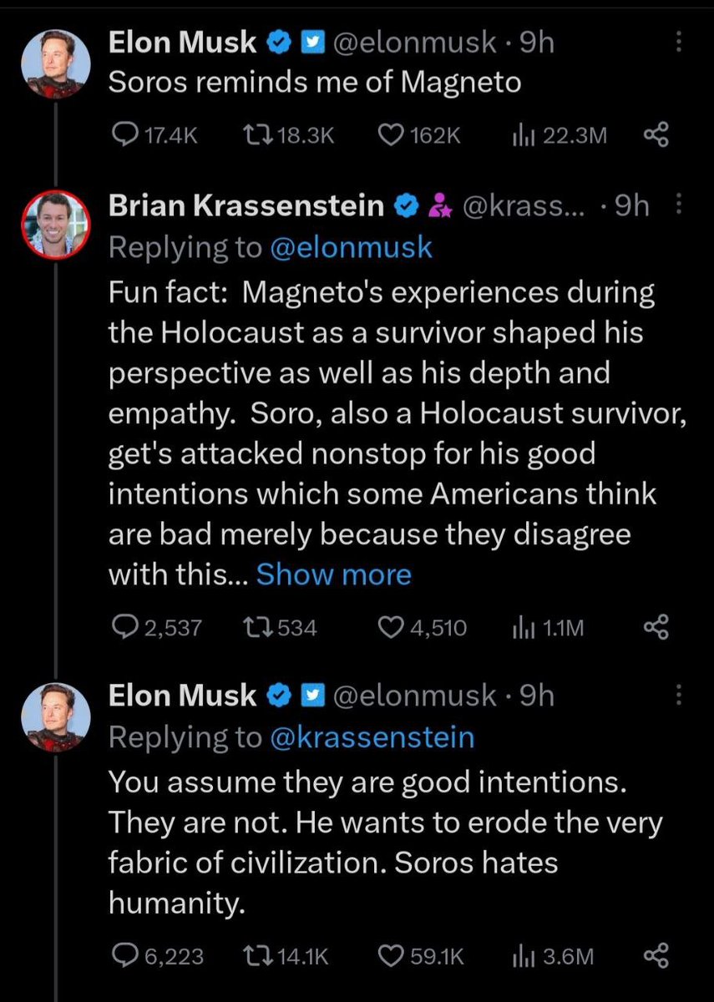Image resolution: width=714 pixels, height=1002 pixels.
Task: Open the @krassenstein mention link in Replying to
Action: [x=372, y=736]
